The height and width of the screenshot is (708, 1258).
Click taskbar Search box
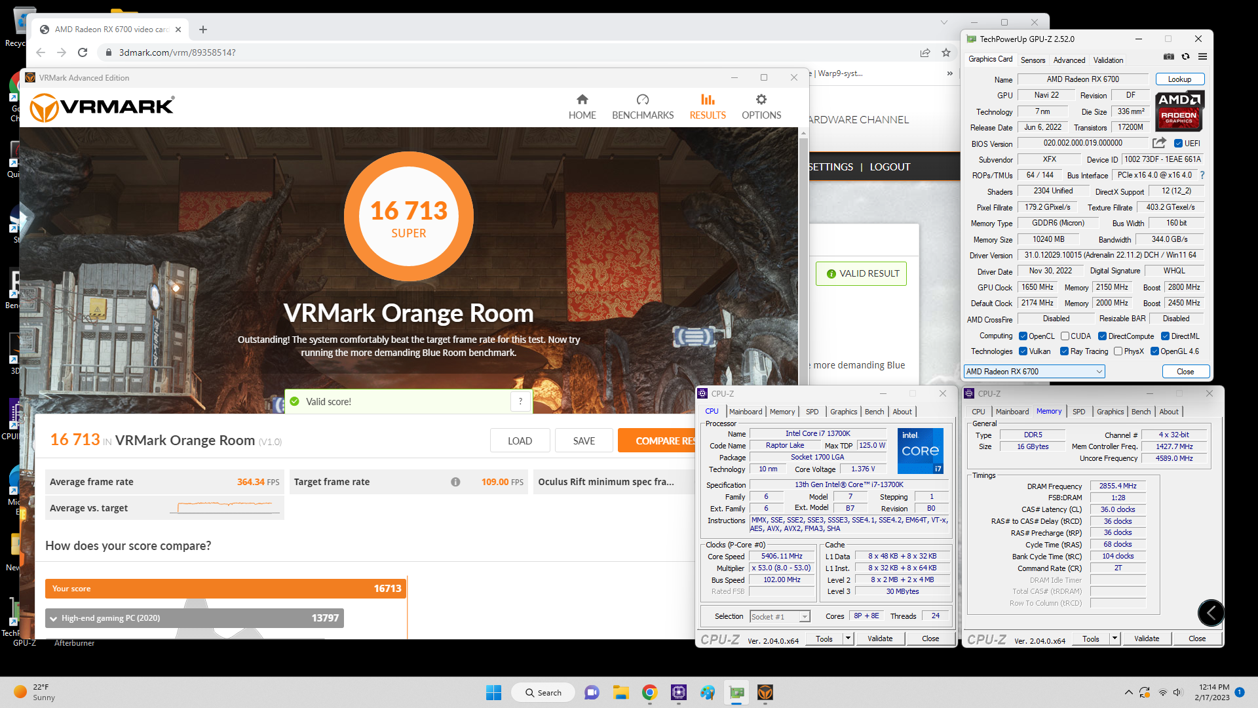(543, 692)
